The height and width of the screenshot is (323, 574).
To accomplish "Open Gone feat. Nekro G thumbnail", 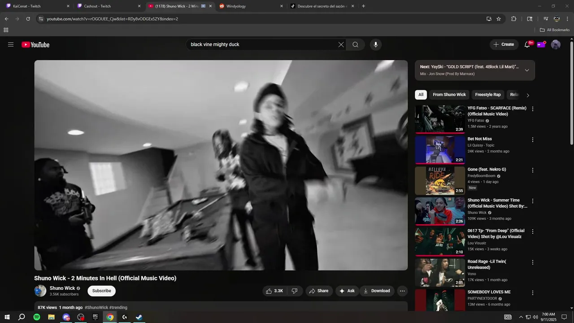I will 440,180.
